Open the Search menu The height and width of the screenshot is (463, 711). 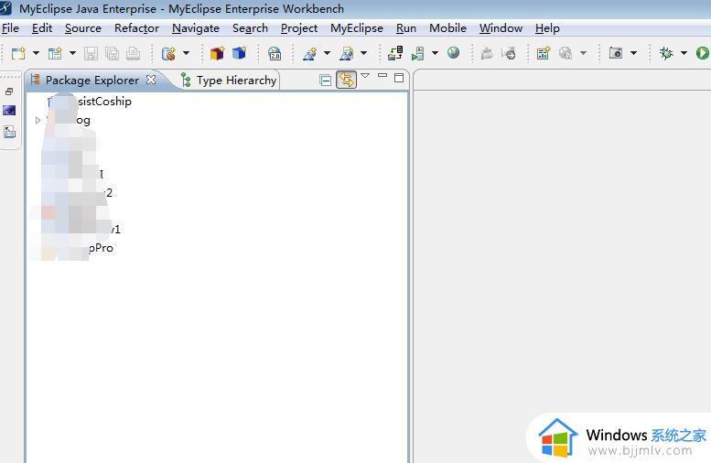tap(250, 28)
